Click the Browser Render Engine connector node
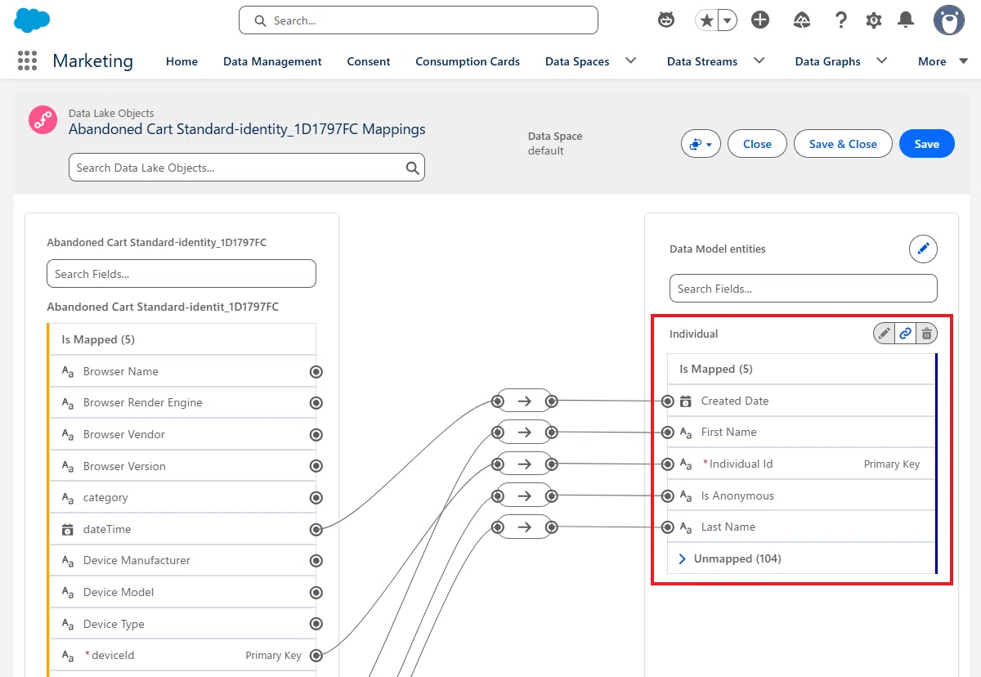Screen dimensions: 981x677 (316, 403)
